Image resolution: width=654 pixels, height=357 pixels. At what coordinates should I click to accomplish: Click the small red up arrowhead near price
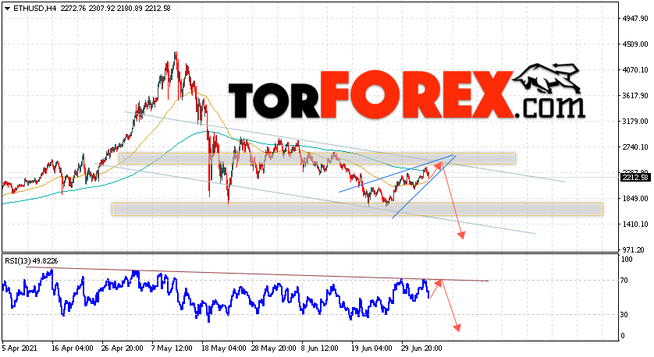(x=438, y=164)
